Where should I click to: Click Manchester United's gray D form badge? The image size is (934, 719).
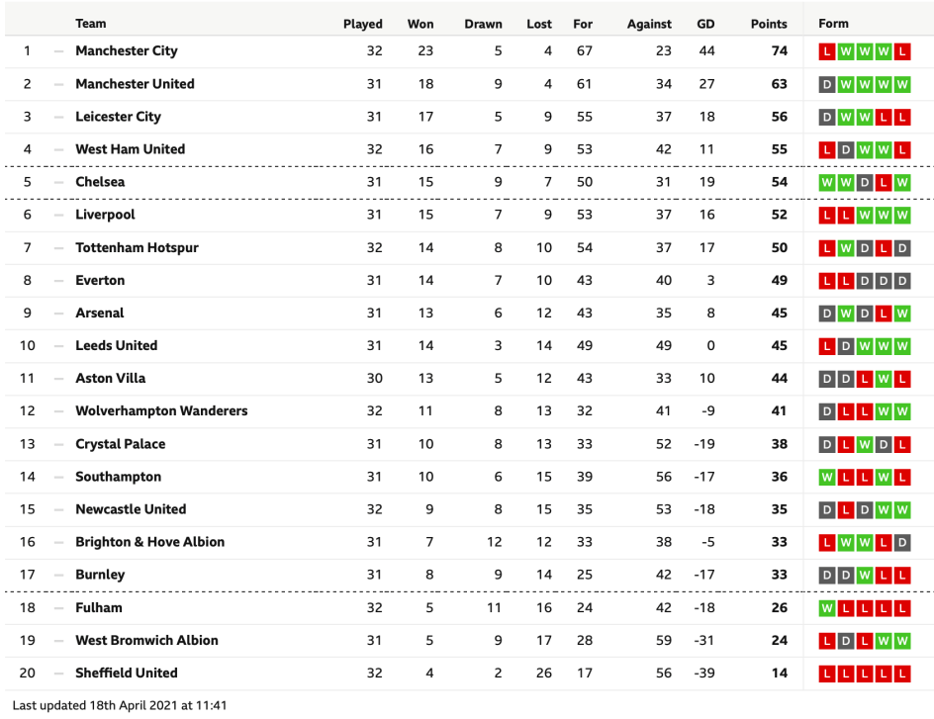click(x=826, y=84)
